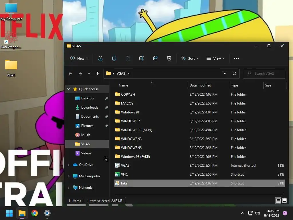Open the See more ellipsis menu

point(236,58)
